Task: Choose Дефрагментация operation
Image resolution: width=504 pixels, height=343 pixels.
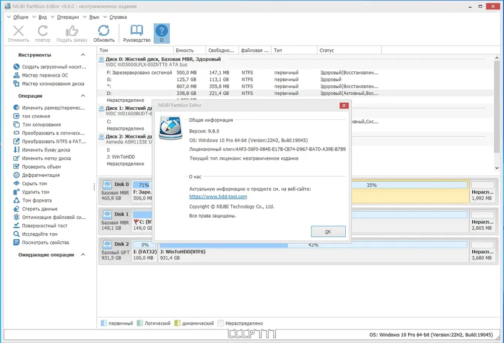Action: click(37, 175)
